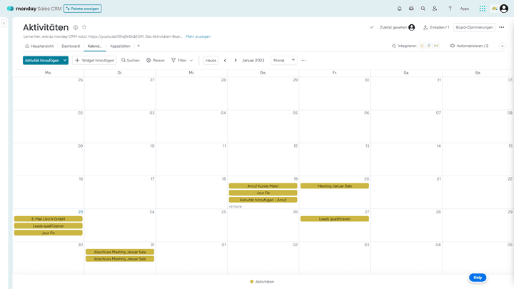
Task: Show the board info icon next to Aktivitäten
Action: [76, 28]
